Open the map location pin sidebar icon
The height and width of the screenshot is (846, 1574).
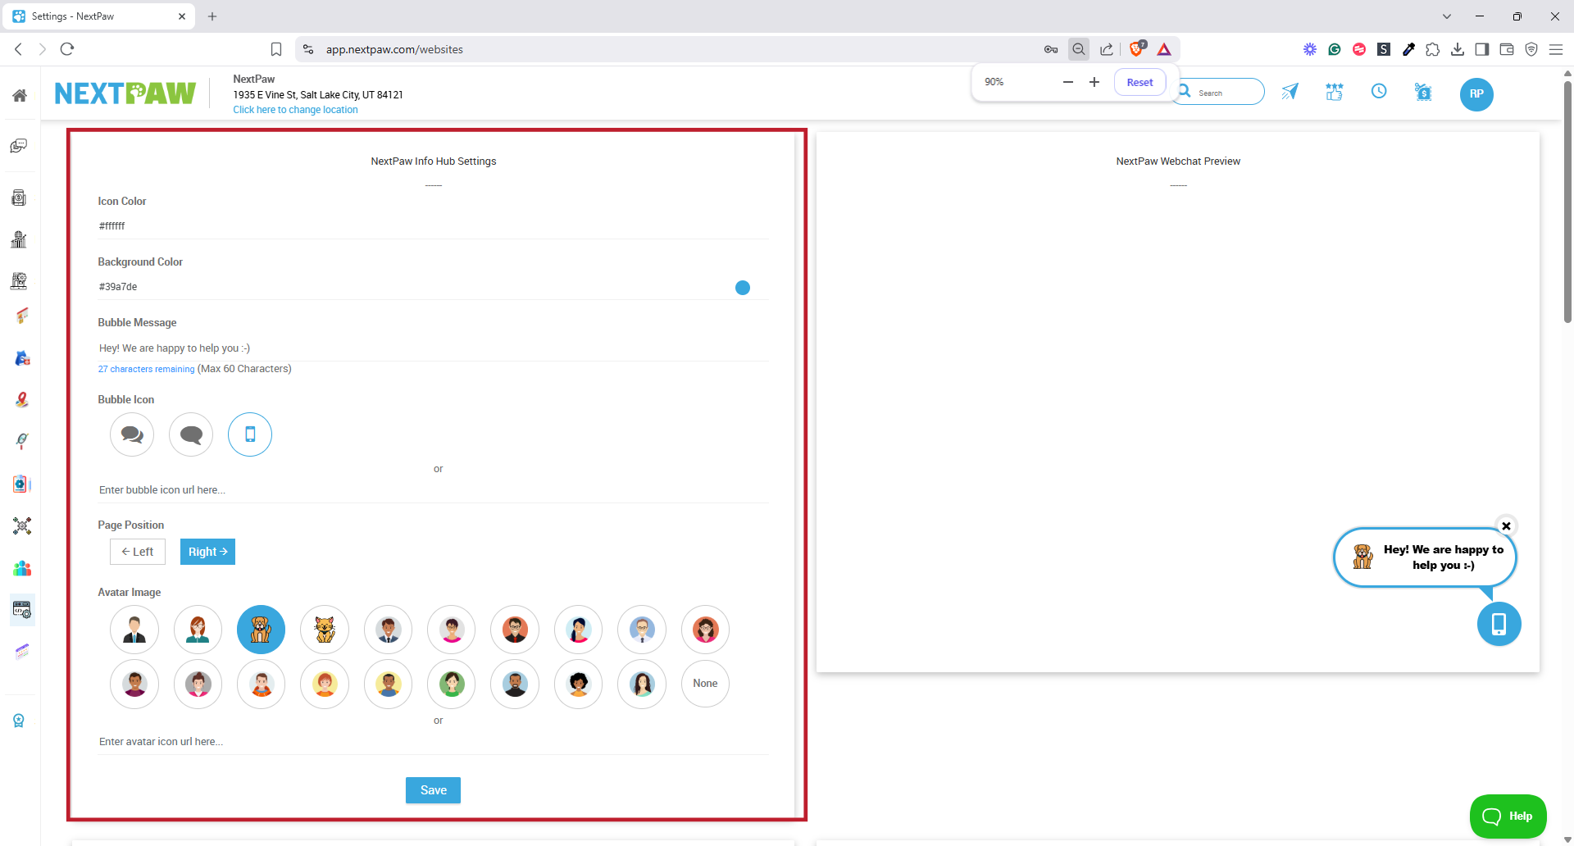(22, 399)
